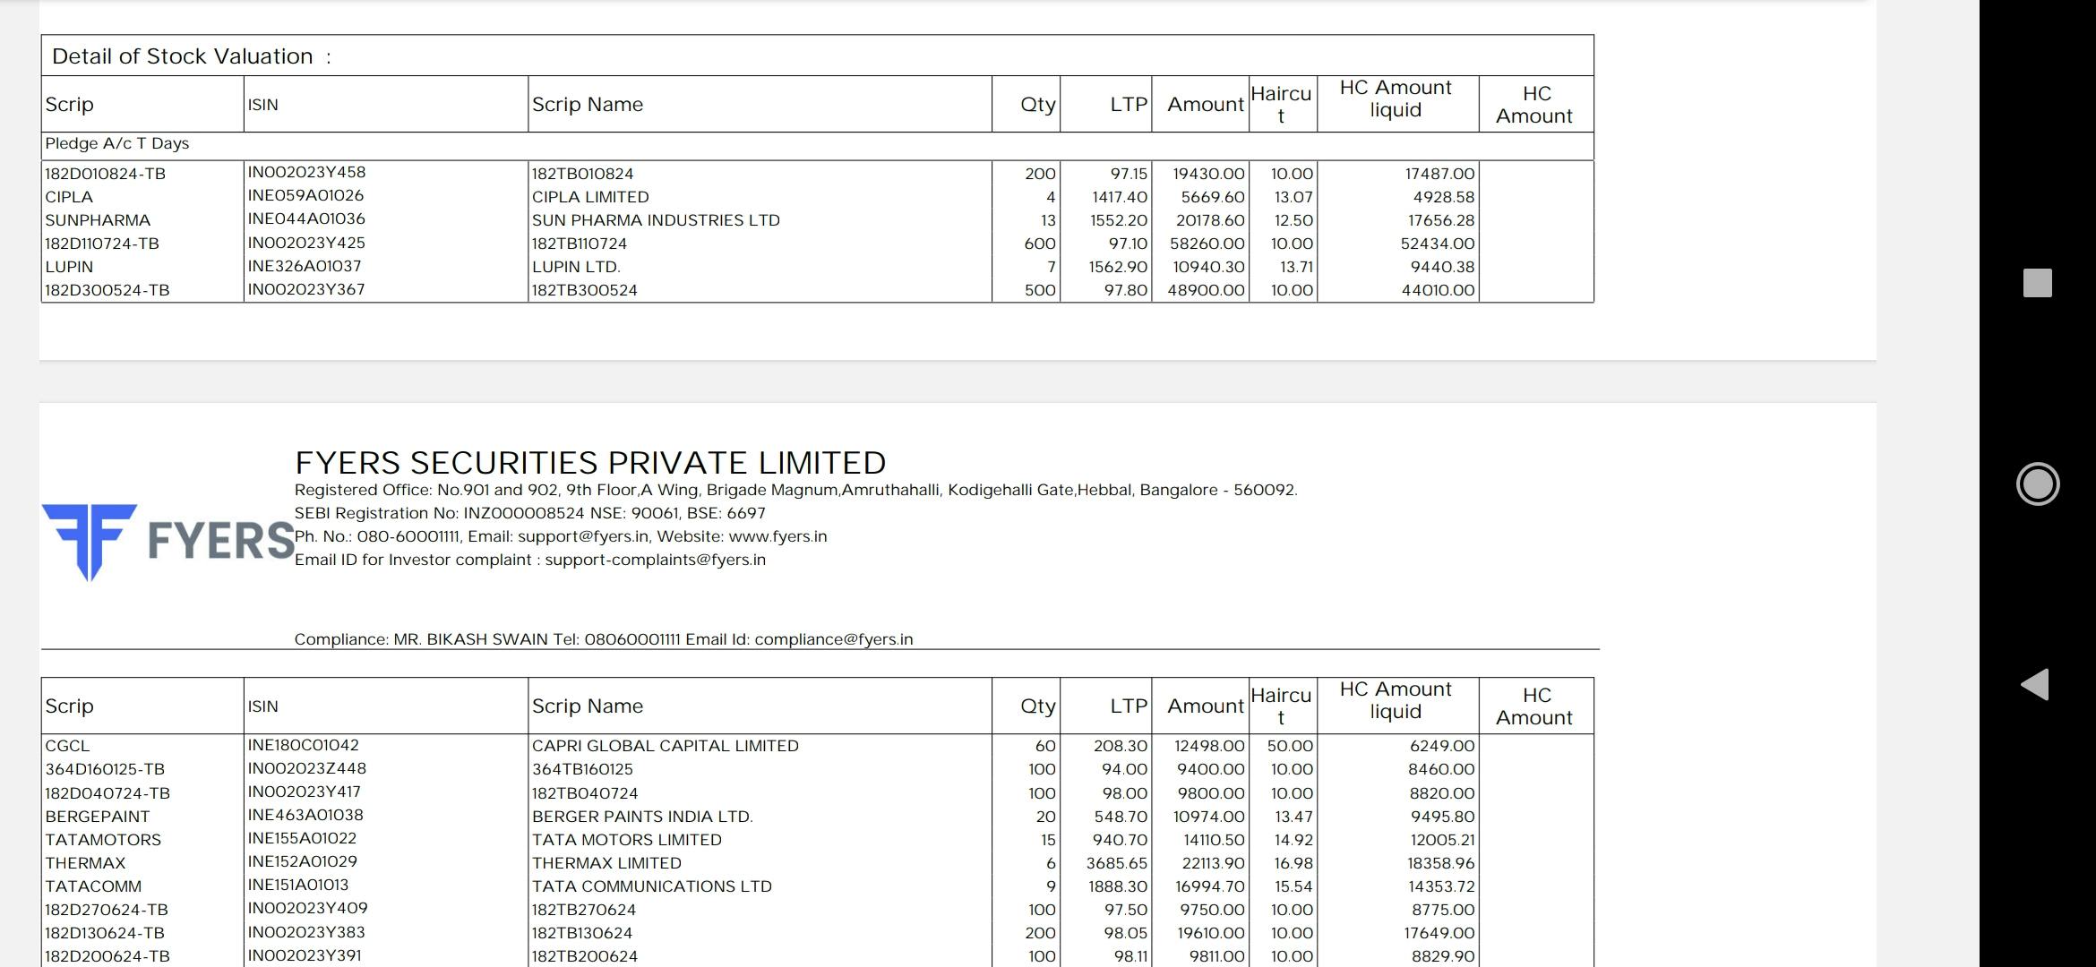Click ISIN INE059A01026 for CIPLA
The image size is (2096, 967).
305,195
